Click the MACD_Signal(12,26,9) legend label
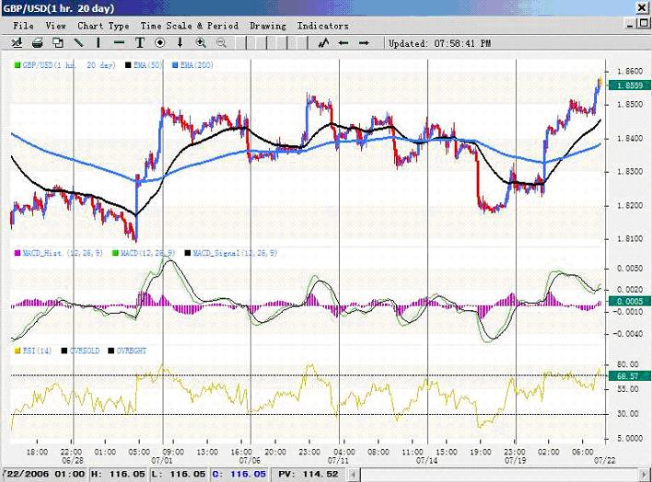Viewport: 652px width, 482px height. coord(236,253)
